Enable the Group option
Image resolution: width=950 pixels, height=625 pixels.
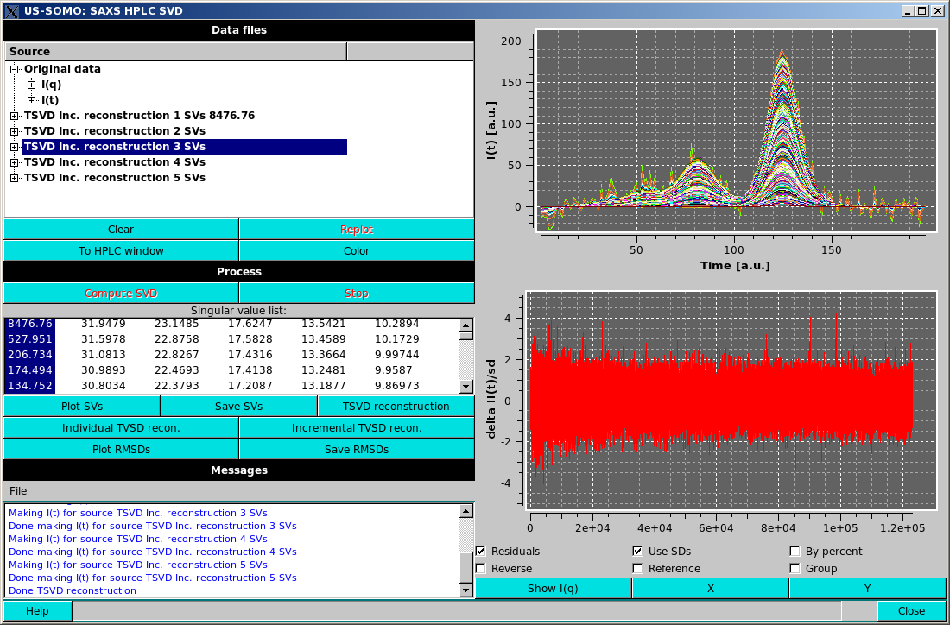(794, 568)
